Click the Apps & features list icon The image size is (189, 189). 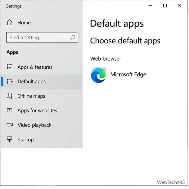click(10, 67)
